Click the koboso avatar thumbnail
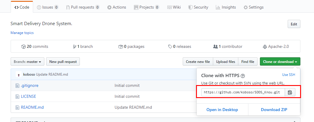 pos(19,74)
